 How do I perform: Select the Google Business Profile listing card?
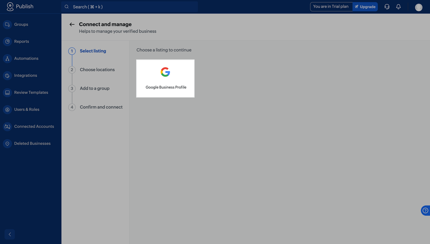(165, 78)
